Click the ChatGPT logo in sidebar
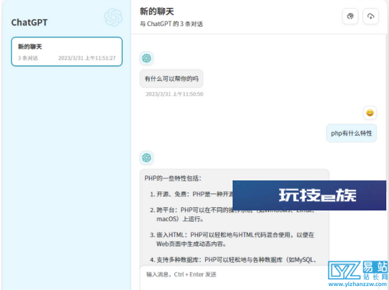Screen dimensions: 389x290 point(113,17)
